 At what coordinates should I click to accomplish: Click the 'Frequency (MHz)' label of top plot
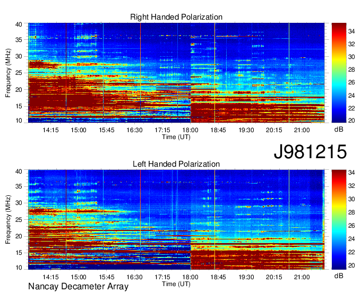point(8,73)
